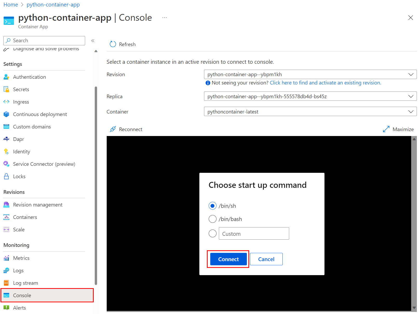The image size is (420, 314).
Task: Select the Custom command radio button
Action: [x=213, y=233]
